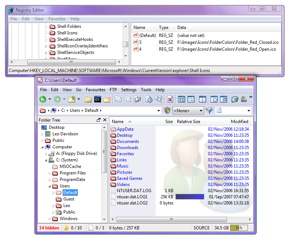
Task: Expand the Leo Davidson tree node
Action: (x=42, y=134)
